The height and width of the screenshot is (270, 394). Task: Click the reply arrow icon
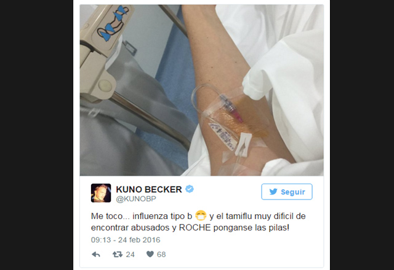coord(96,255)
